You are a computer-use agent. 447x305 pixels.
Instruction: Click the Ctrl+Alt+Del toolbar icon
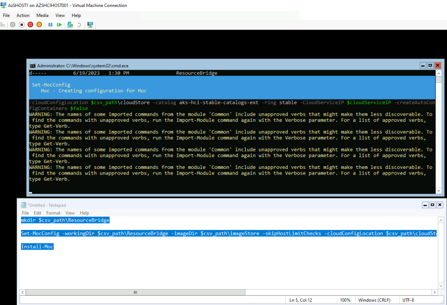coord(3,25)
